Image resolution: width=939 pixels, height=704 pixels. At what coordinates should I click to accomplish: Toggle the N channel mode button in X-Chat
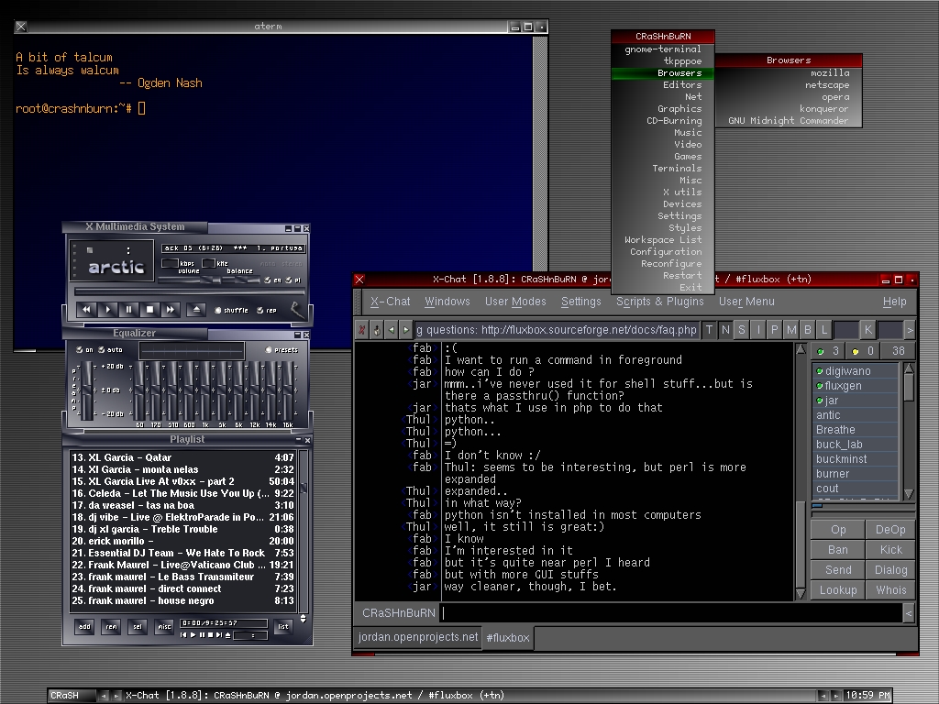[x=725, y=330]
